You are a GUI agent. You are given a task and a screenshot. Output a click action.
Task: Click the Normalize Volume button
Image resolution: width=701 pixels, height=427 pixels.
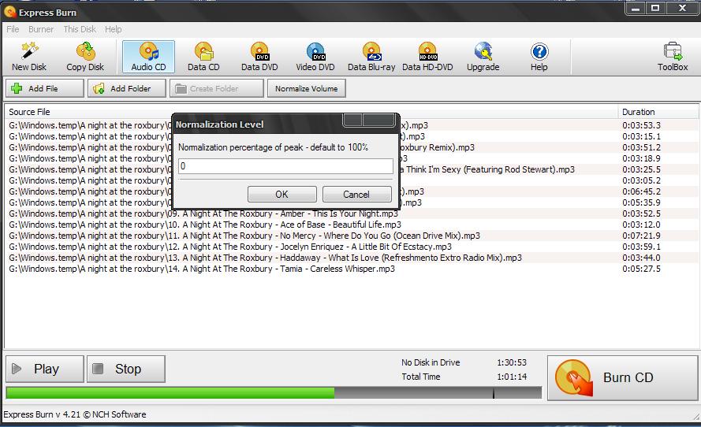pos(306,88)
